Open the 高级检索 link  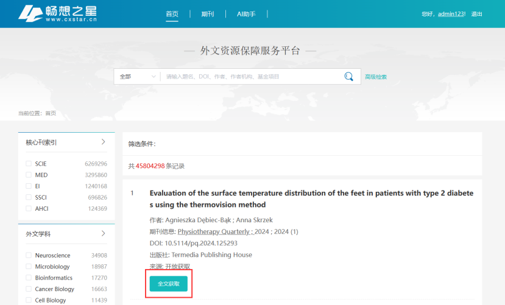[376, 77]
